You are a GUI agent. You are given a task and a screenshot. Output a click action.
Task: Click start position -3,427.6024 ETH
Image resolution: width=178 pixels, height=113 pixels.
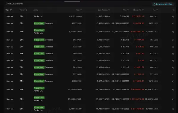click(103, 81)
